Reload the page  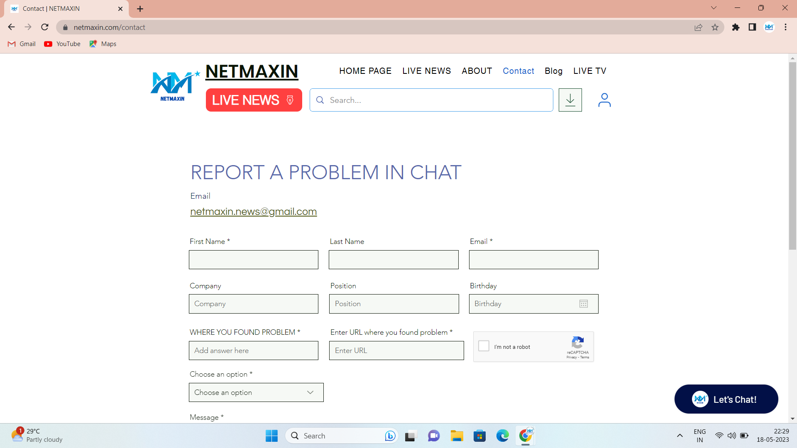tap(45, 27)
